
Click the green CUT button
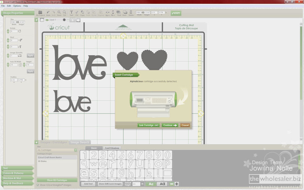(x=176, y=13)
